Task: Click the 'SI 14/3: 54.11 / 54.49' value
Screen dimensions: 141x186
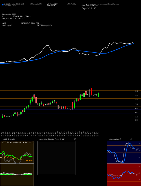Action: tap(22, 16)
